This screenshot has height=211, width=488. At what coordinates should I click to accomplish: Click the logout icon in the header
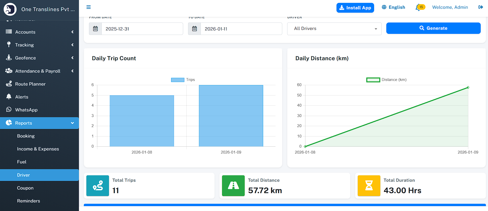pos(480,7)
